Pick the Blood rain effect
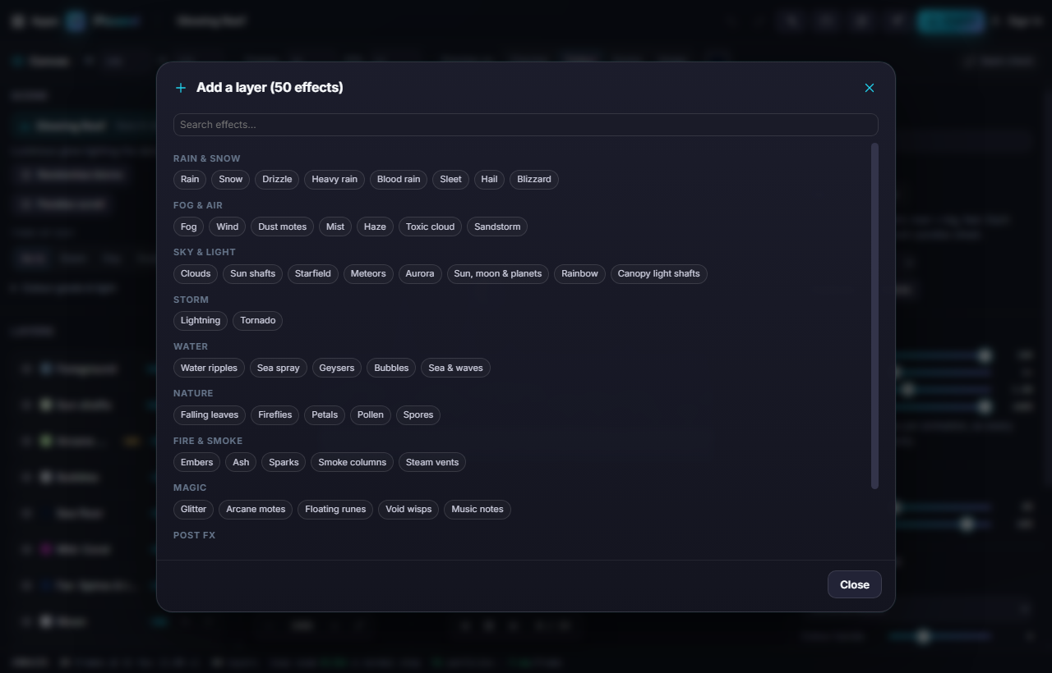The image size is (1052, 673). 399,180
